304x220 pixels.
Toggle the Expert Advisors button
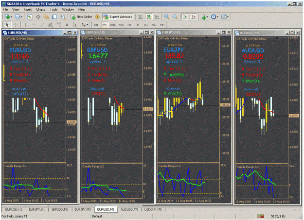coord(118,17)
